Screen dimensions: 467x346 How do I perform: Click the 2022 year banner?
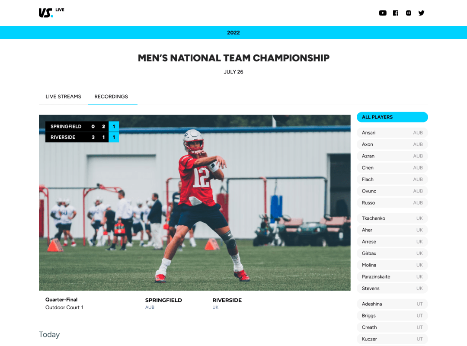click(233, 32)
